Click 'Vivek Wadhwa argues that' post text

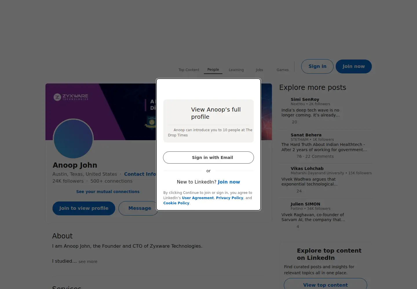pos(310,181)
